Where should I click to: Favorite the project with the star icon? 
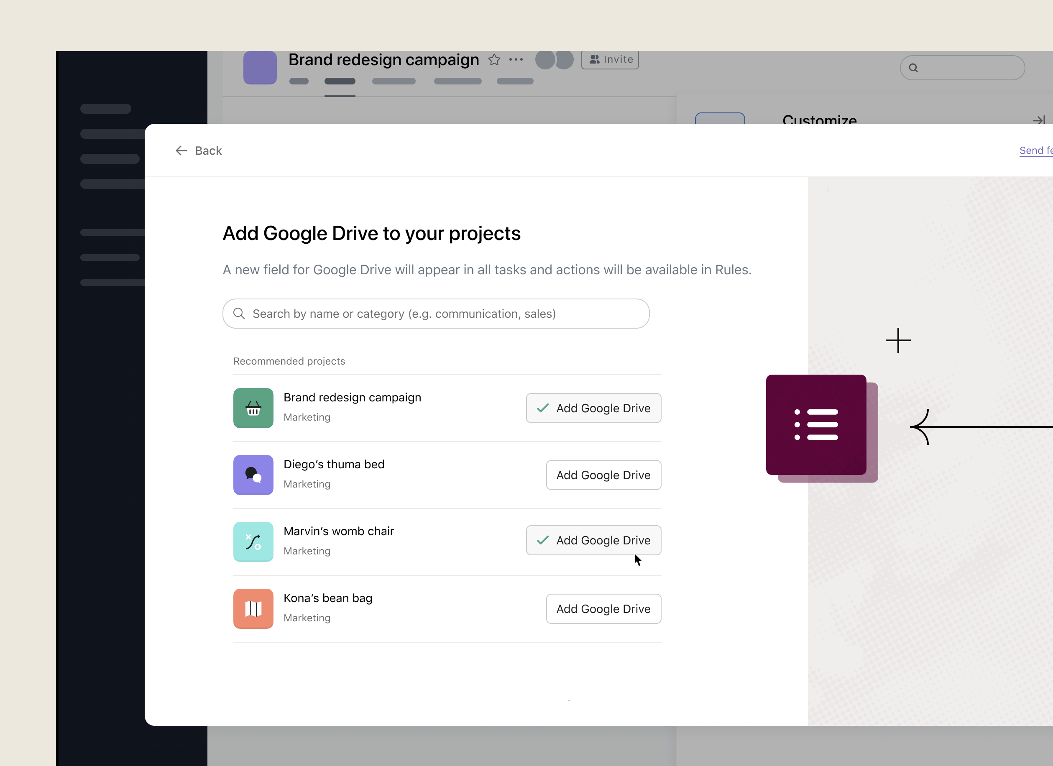coord(494,60)
